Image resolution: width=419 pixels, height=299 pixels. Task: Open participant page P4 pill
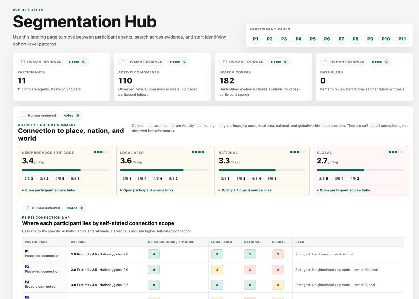[x=298, y=39]
